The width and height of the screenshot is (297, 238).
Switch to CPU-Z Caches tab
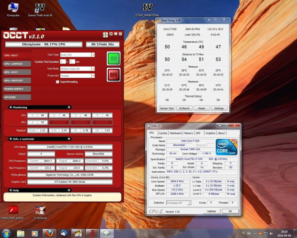pos(163,133)
